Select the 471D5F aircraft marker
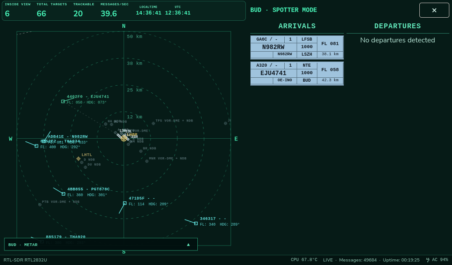This screenshot has height=265, width=452. [x=124, y=203]
